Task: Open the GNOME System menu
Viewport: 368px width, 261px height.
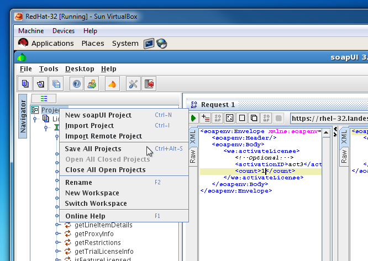Action: [x=125, y=44]
